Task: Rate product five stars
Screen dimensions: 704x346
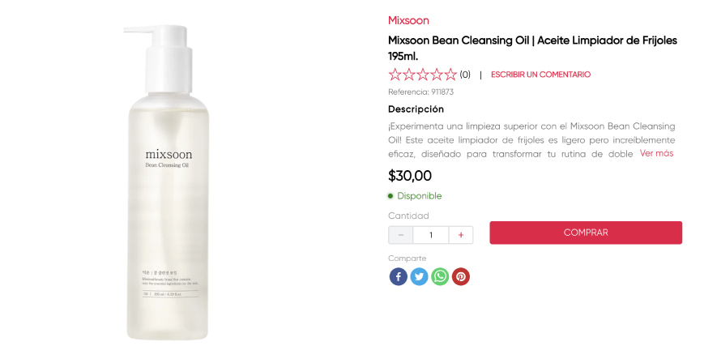Action: click(450, 75)
